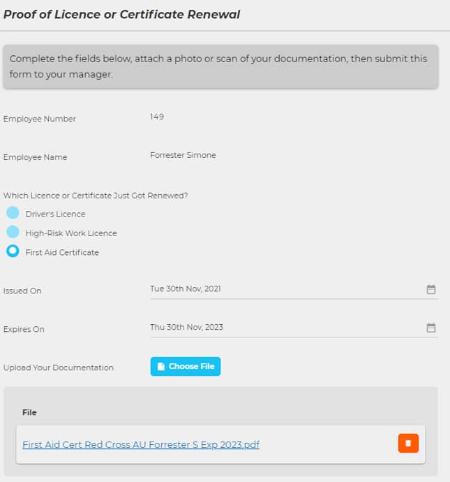The width and height of the screenshot is (450, 482).
Task: Click the Upload Your Documentation label
Action: [59, 367]
